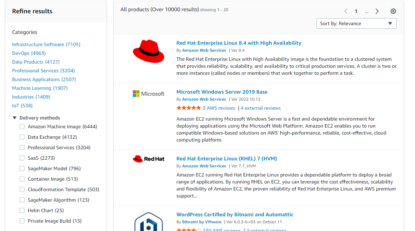Open Amazon Web Services vendor under RHEL 7
The width and height of the screenshot is (415, 231).
point(204,166)
